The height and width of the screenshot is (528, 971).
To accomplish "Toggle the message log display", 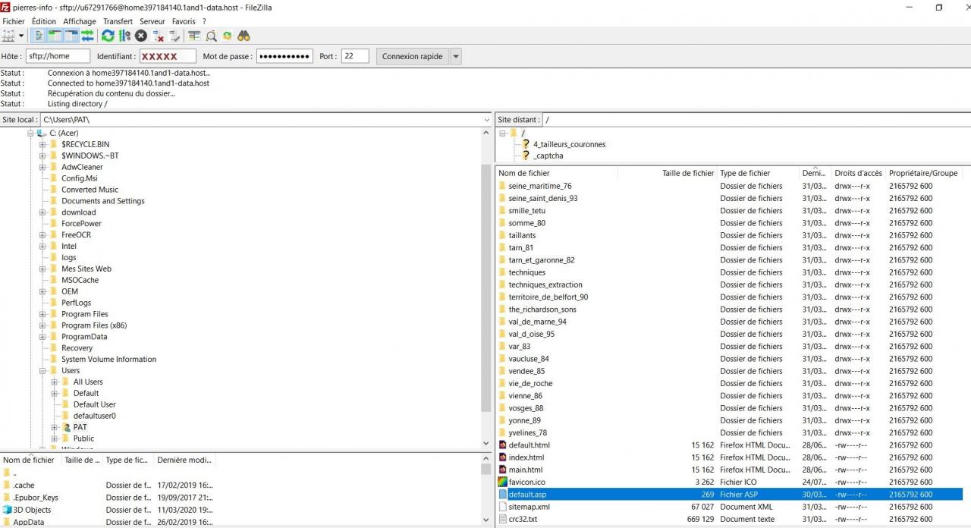I will click(x=39, y=36).
